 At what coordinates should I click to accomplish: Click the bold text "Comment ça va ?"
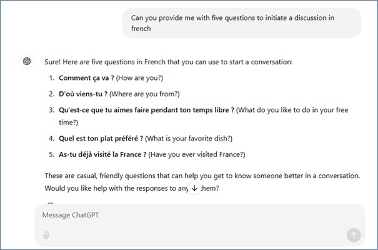coord(86,78)
